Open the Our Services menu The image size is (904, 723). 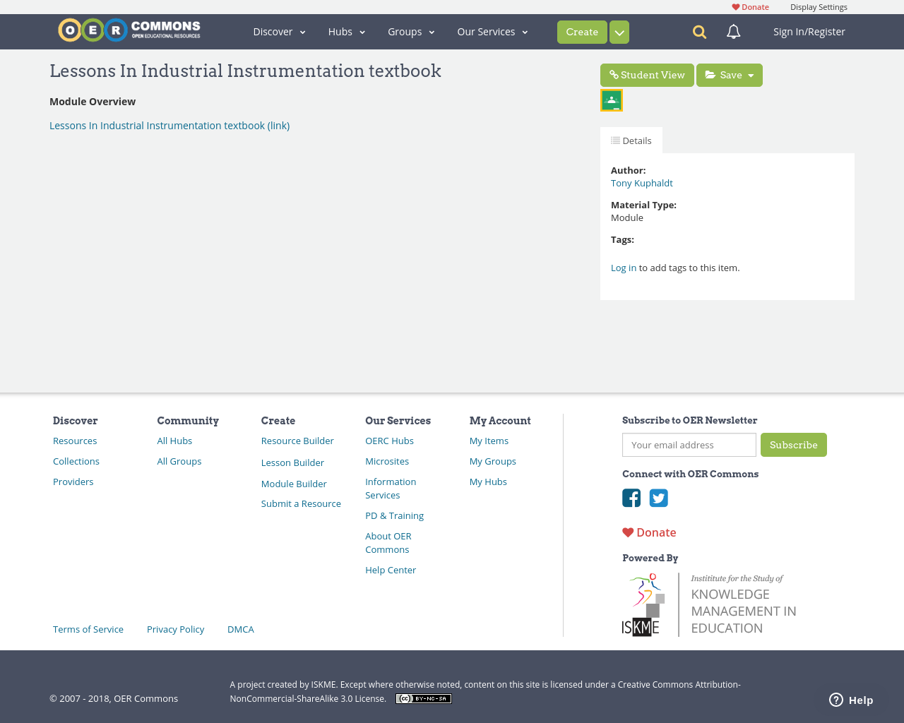492,31
